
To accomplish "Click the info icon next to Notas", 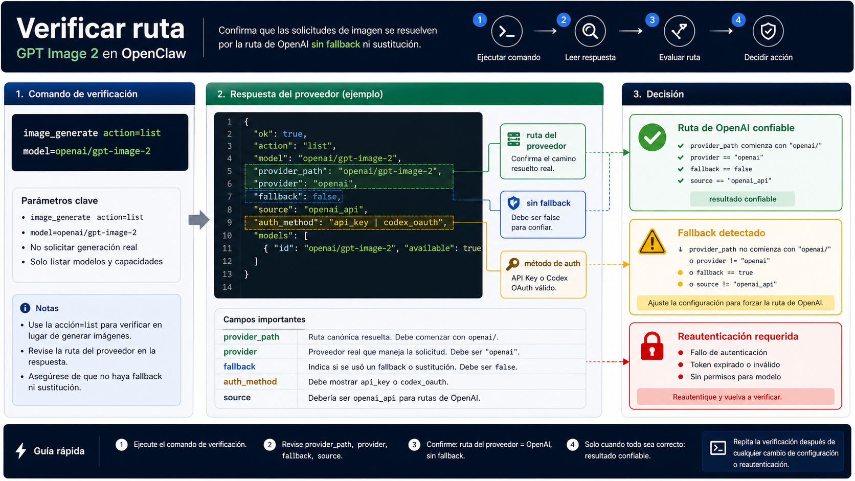I will 25,308.
